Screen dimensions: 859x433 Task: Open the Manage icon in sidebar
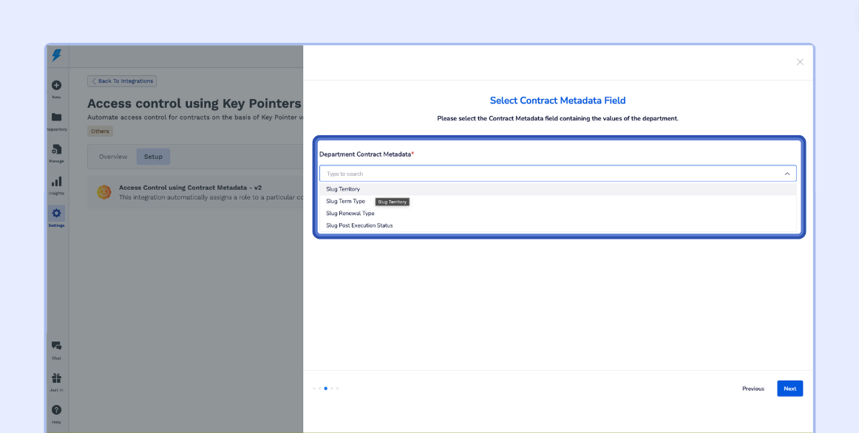56,149
